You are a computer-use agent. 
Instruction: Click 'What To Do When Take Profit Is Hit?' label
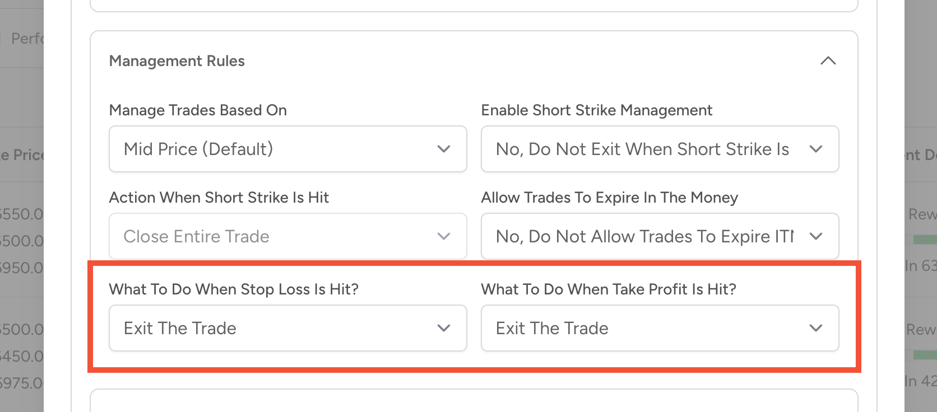click(x=609, y=289)
